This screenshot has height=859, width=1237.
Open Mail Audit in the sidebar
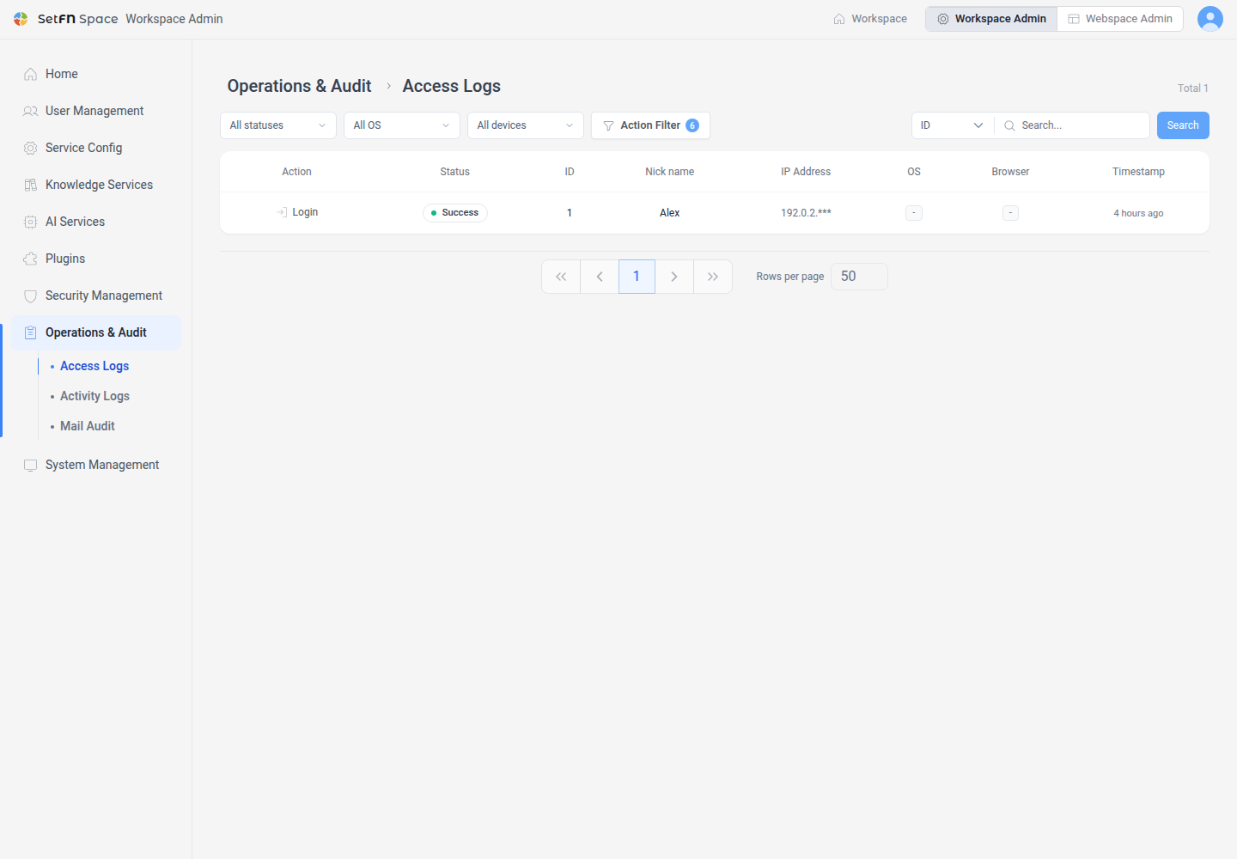click(88, 426)
